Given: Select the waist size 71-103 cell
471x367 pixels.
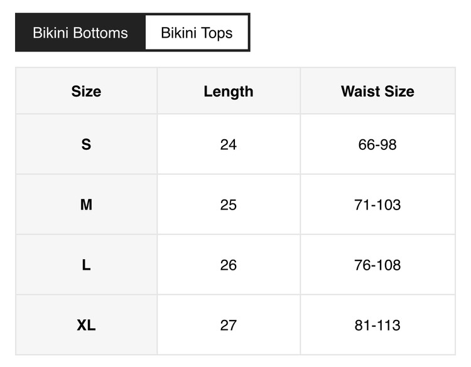Looking at the screenshot, I should [x=377, y=205].
